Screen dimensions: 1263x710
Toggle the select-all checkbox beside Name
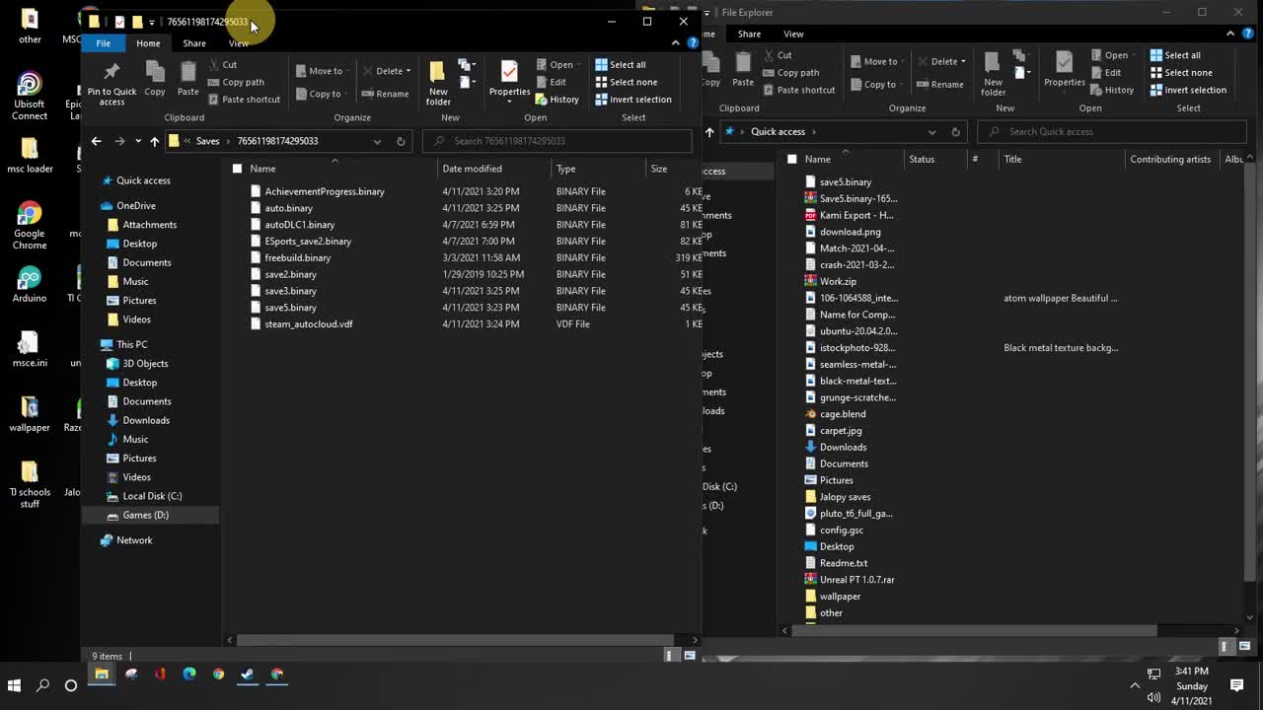237,169
